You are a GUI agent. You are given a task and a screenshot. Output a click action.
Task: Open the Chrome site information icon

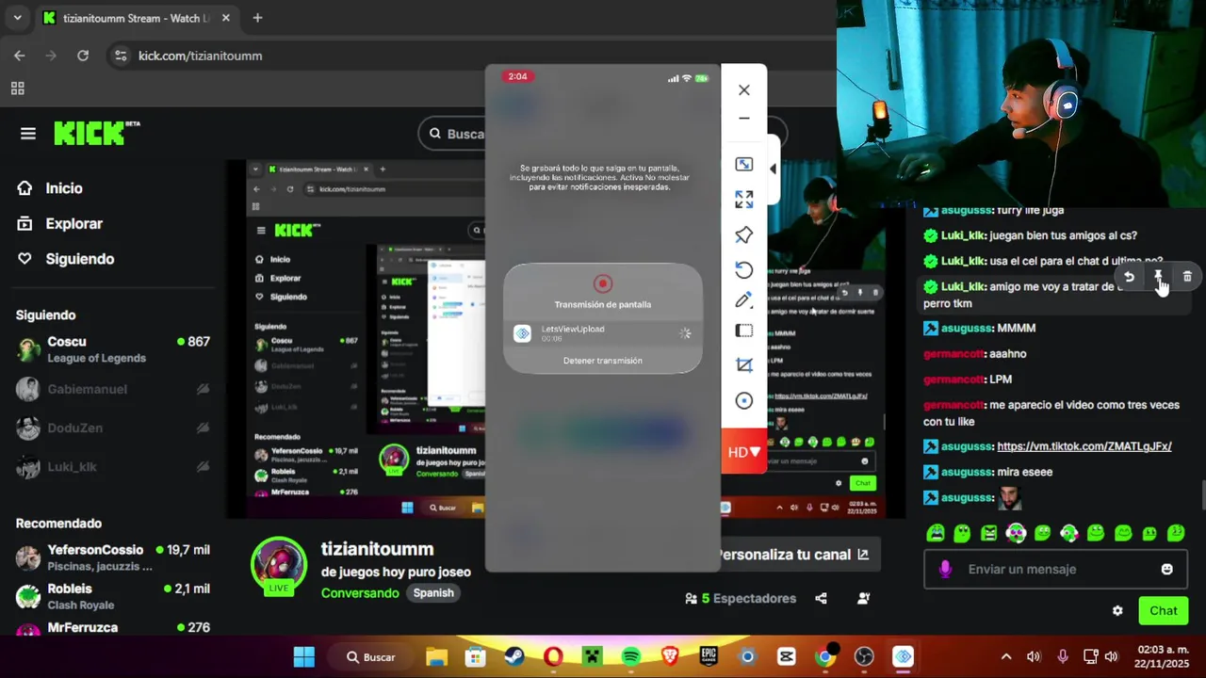tap(120, 56)
